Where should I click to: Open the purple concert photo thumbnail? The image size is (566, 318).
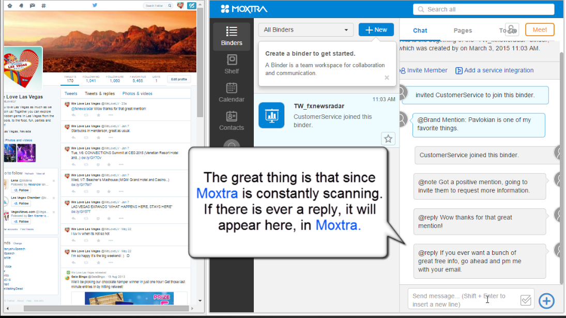26,153
